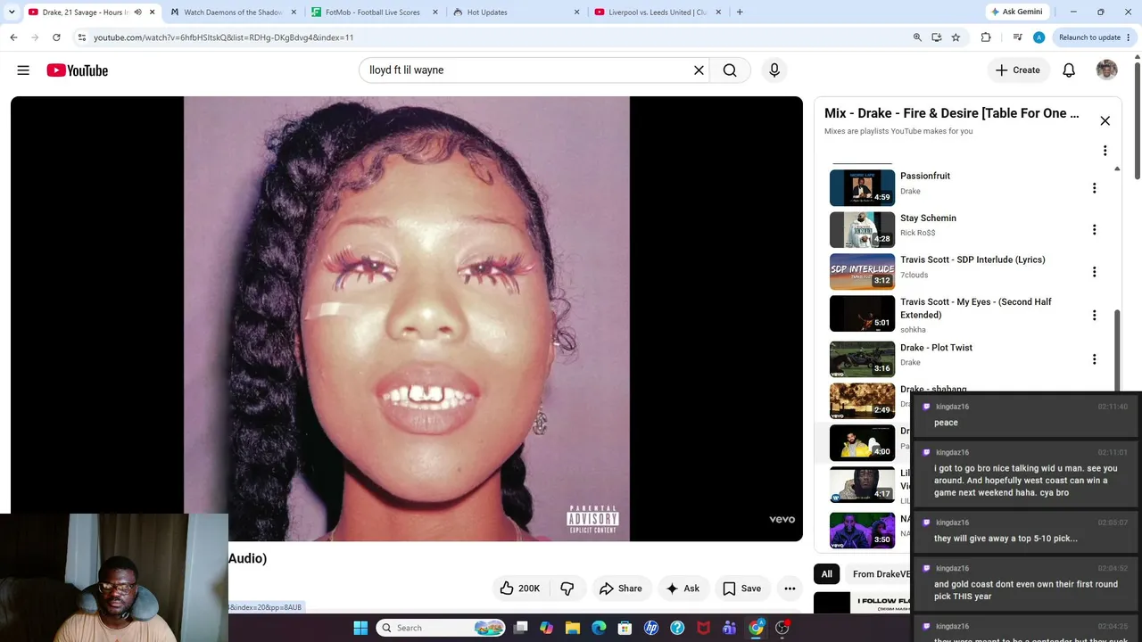Open more options for My Eyes
This screenshot has width=1142, height=642.
tap(1094, 315)
